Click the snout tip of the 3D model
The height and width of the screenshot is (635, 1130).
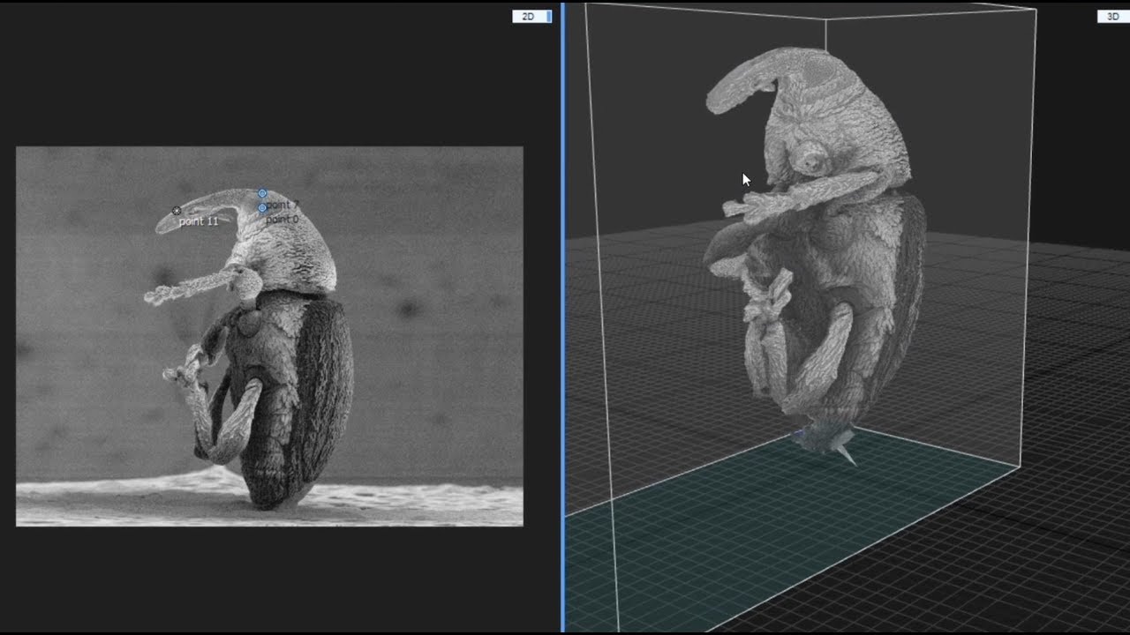(x=717, y=100)
